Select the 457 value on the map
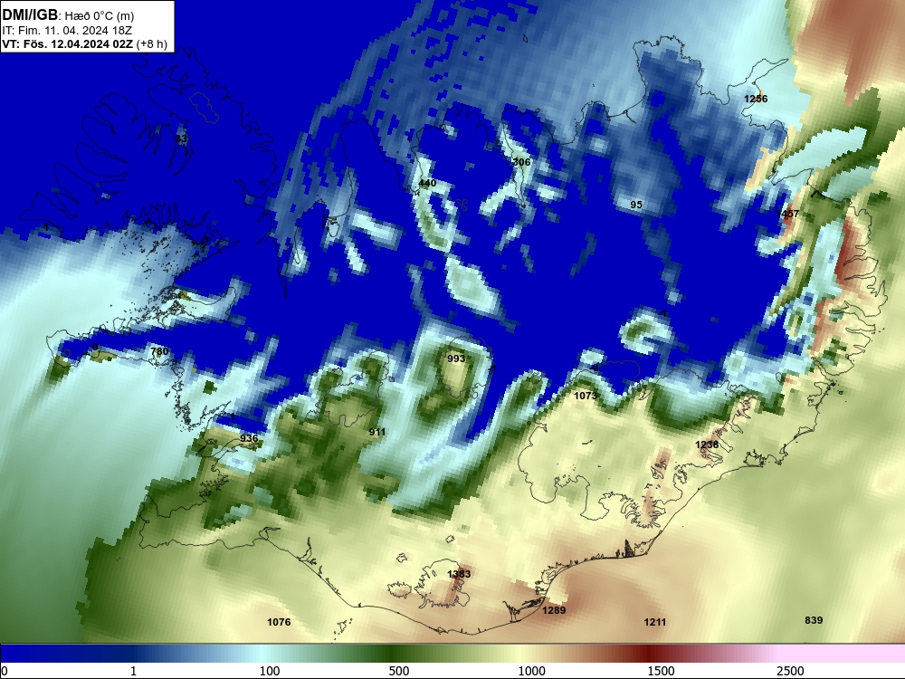 coord(789,214)
